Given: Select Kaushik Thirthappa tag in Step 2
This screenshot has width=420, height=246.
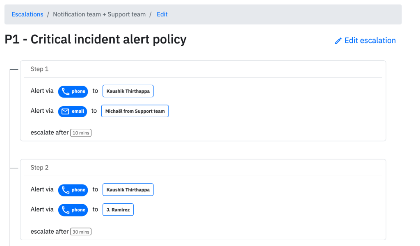Looking at the screenshot, I should pos(128,190).
